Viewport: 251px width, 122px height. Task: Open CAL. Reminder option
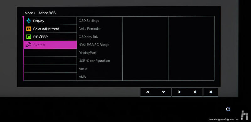(90, 29)
